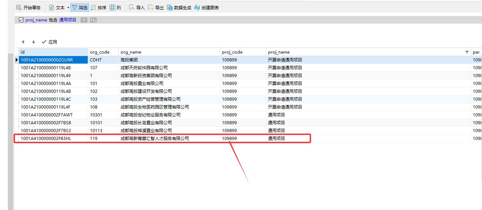Open the 排序 sort panel
The height and width of the screenshot is (210, 482).
pos(99,7)
